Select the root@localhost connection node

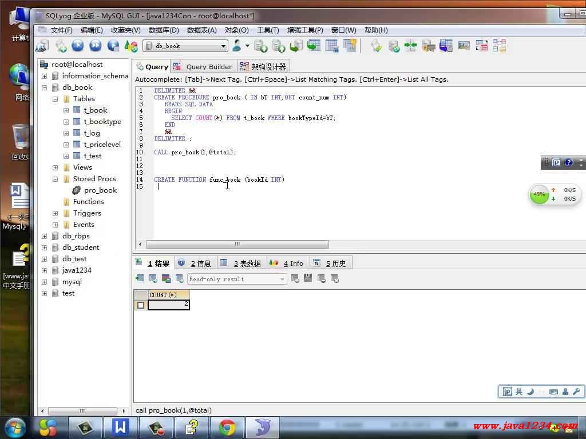coord(77,65)
